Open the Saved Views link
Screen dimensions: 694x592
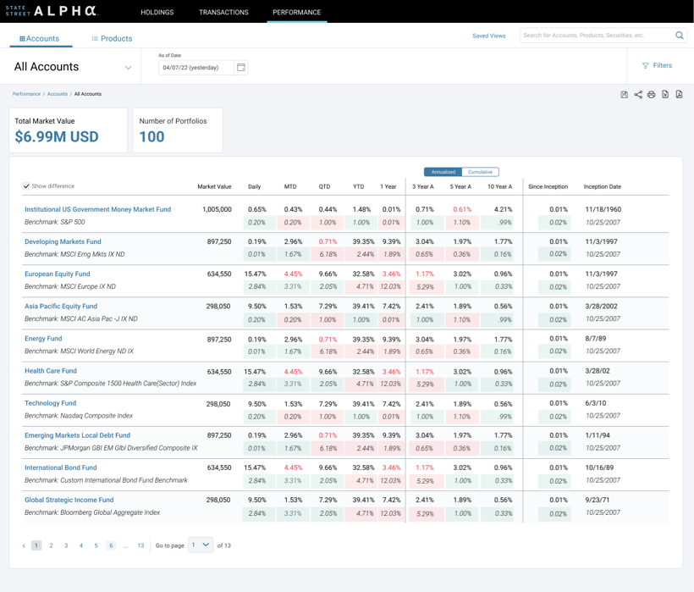tap(488, 36)
